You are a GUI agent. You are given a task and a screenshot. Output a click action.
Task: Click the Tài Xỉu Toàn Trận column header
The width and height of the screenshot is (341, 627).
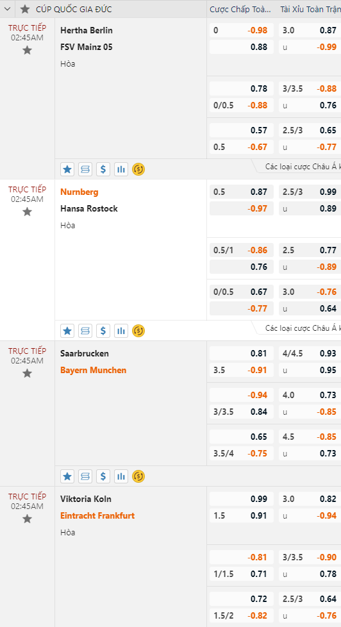[311, 9]
